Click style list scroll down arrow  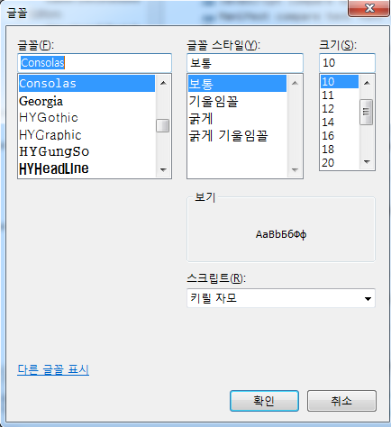[x=295, y=170]
